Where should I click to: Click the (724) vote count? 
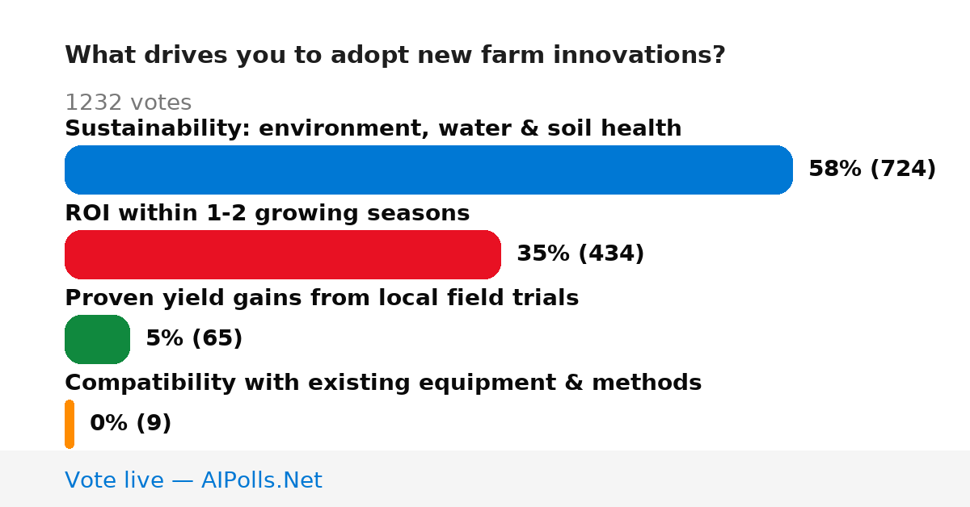click(903, 169)
